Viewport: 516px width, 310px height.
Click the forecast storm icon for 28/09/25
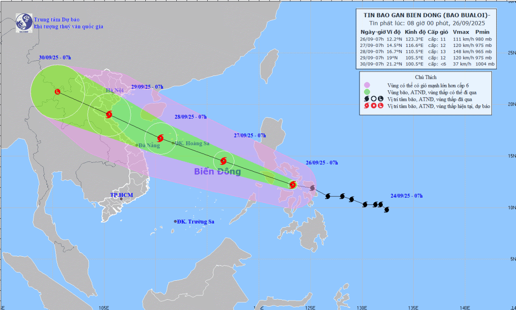[x=160, y=138]
